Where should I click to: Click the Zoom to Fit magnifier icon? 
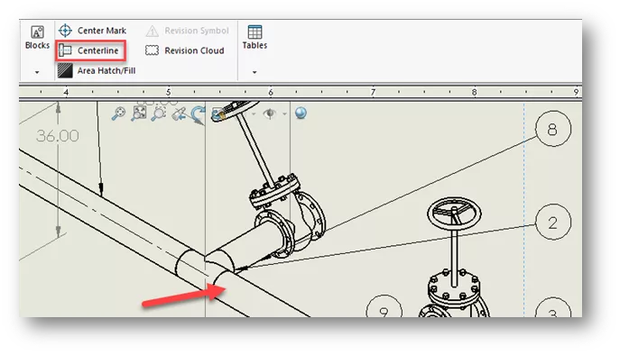pyautogui.click(x=118, y=114)
